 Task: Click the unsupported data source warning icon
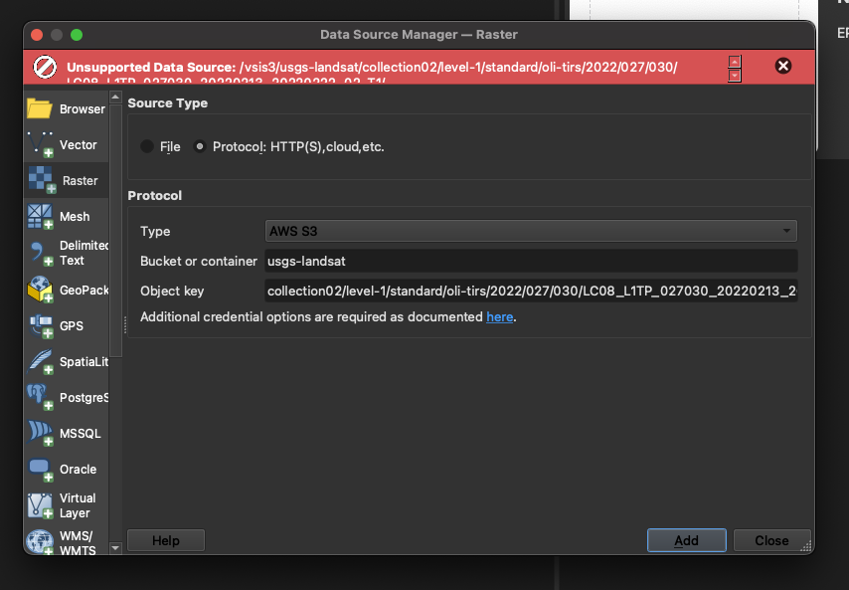coord(45,68)
